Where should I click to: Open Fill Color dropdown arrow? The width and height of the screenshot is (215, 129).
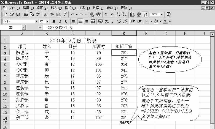[x=160, y=21]
